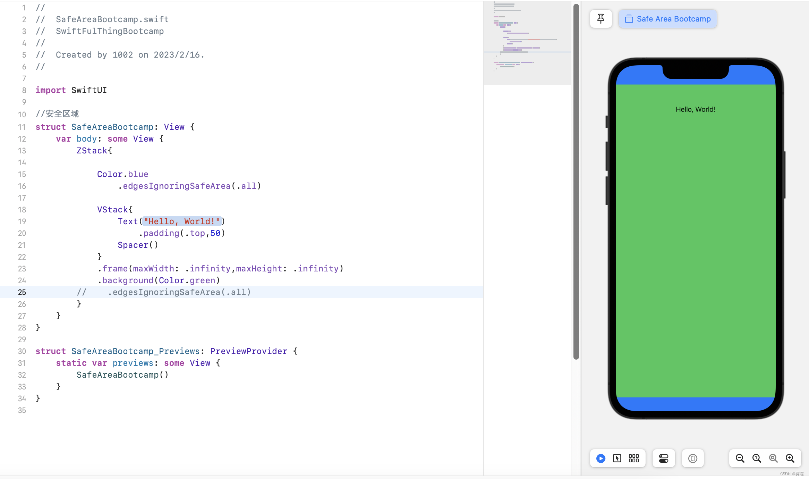Click Color.green in background modifier
The width and height of the screenshot is (809, 479).
187,280
